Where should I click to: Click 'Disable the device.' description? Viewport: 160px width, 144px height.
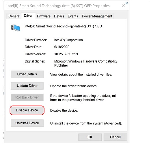point(64,111)
